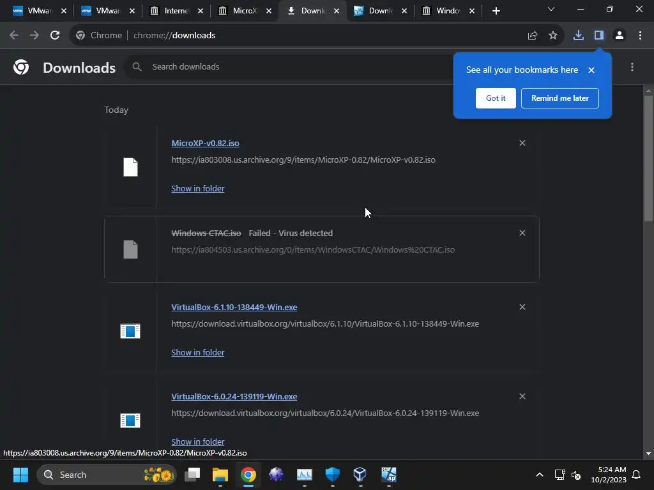Remove VirtualBox-6.0.24 entry from list

tap(522, 396)
